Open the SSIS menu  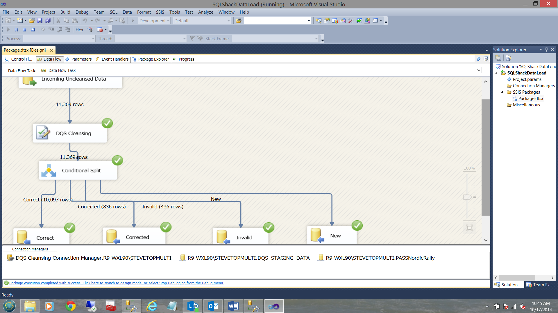(160, 12)
